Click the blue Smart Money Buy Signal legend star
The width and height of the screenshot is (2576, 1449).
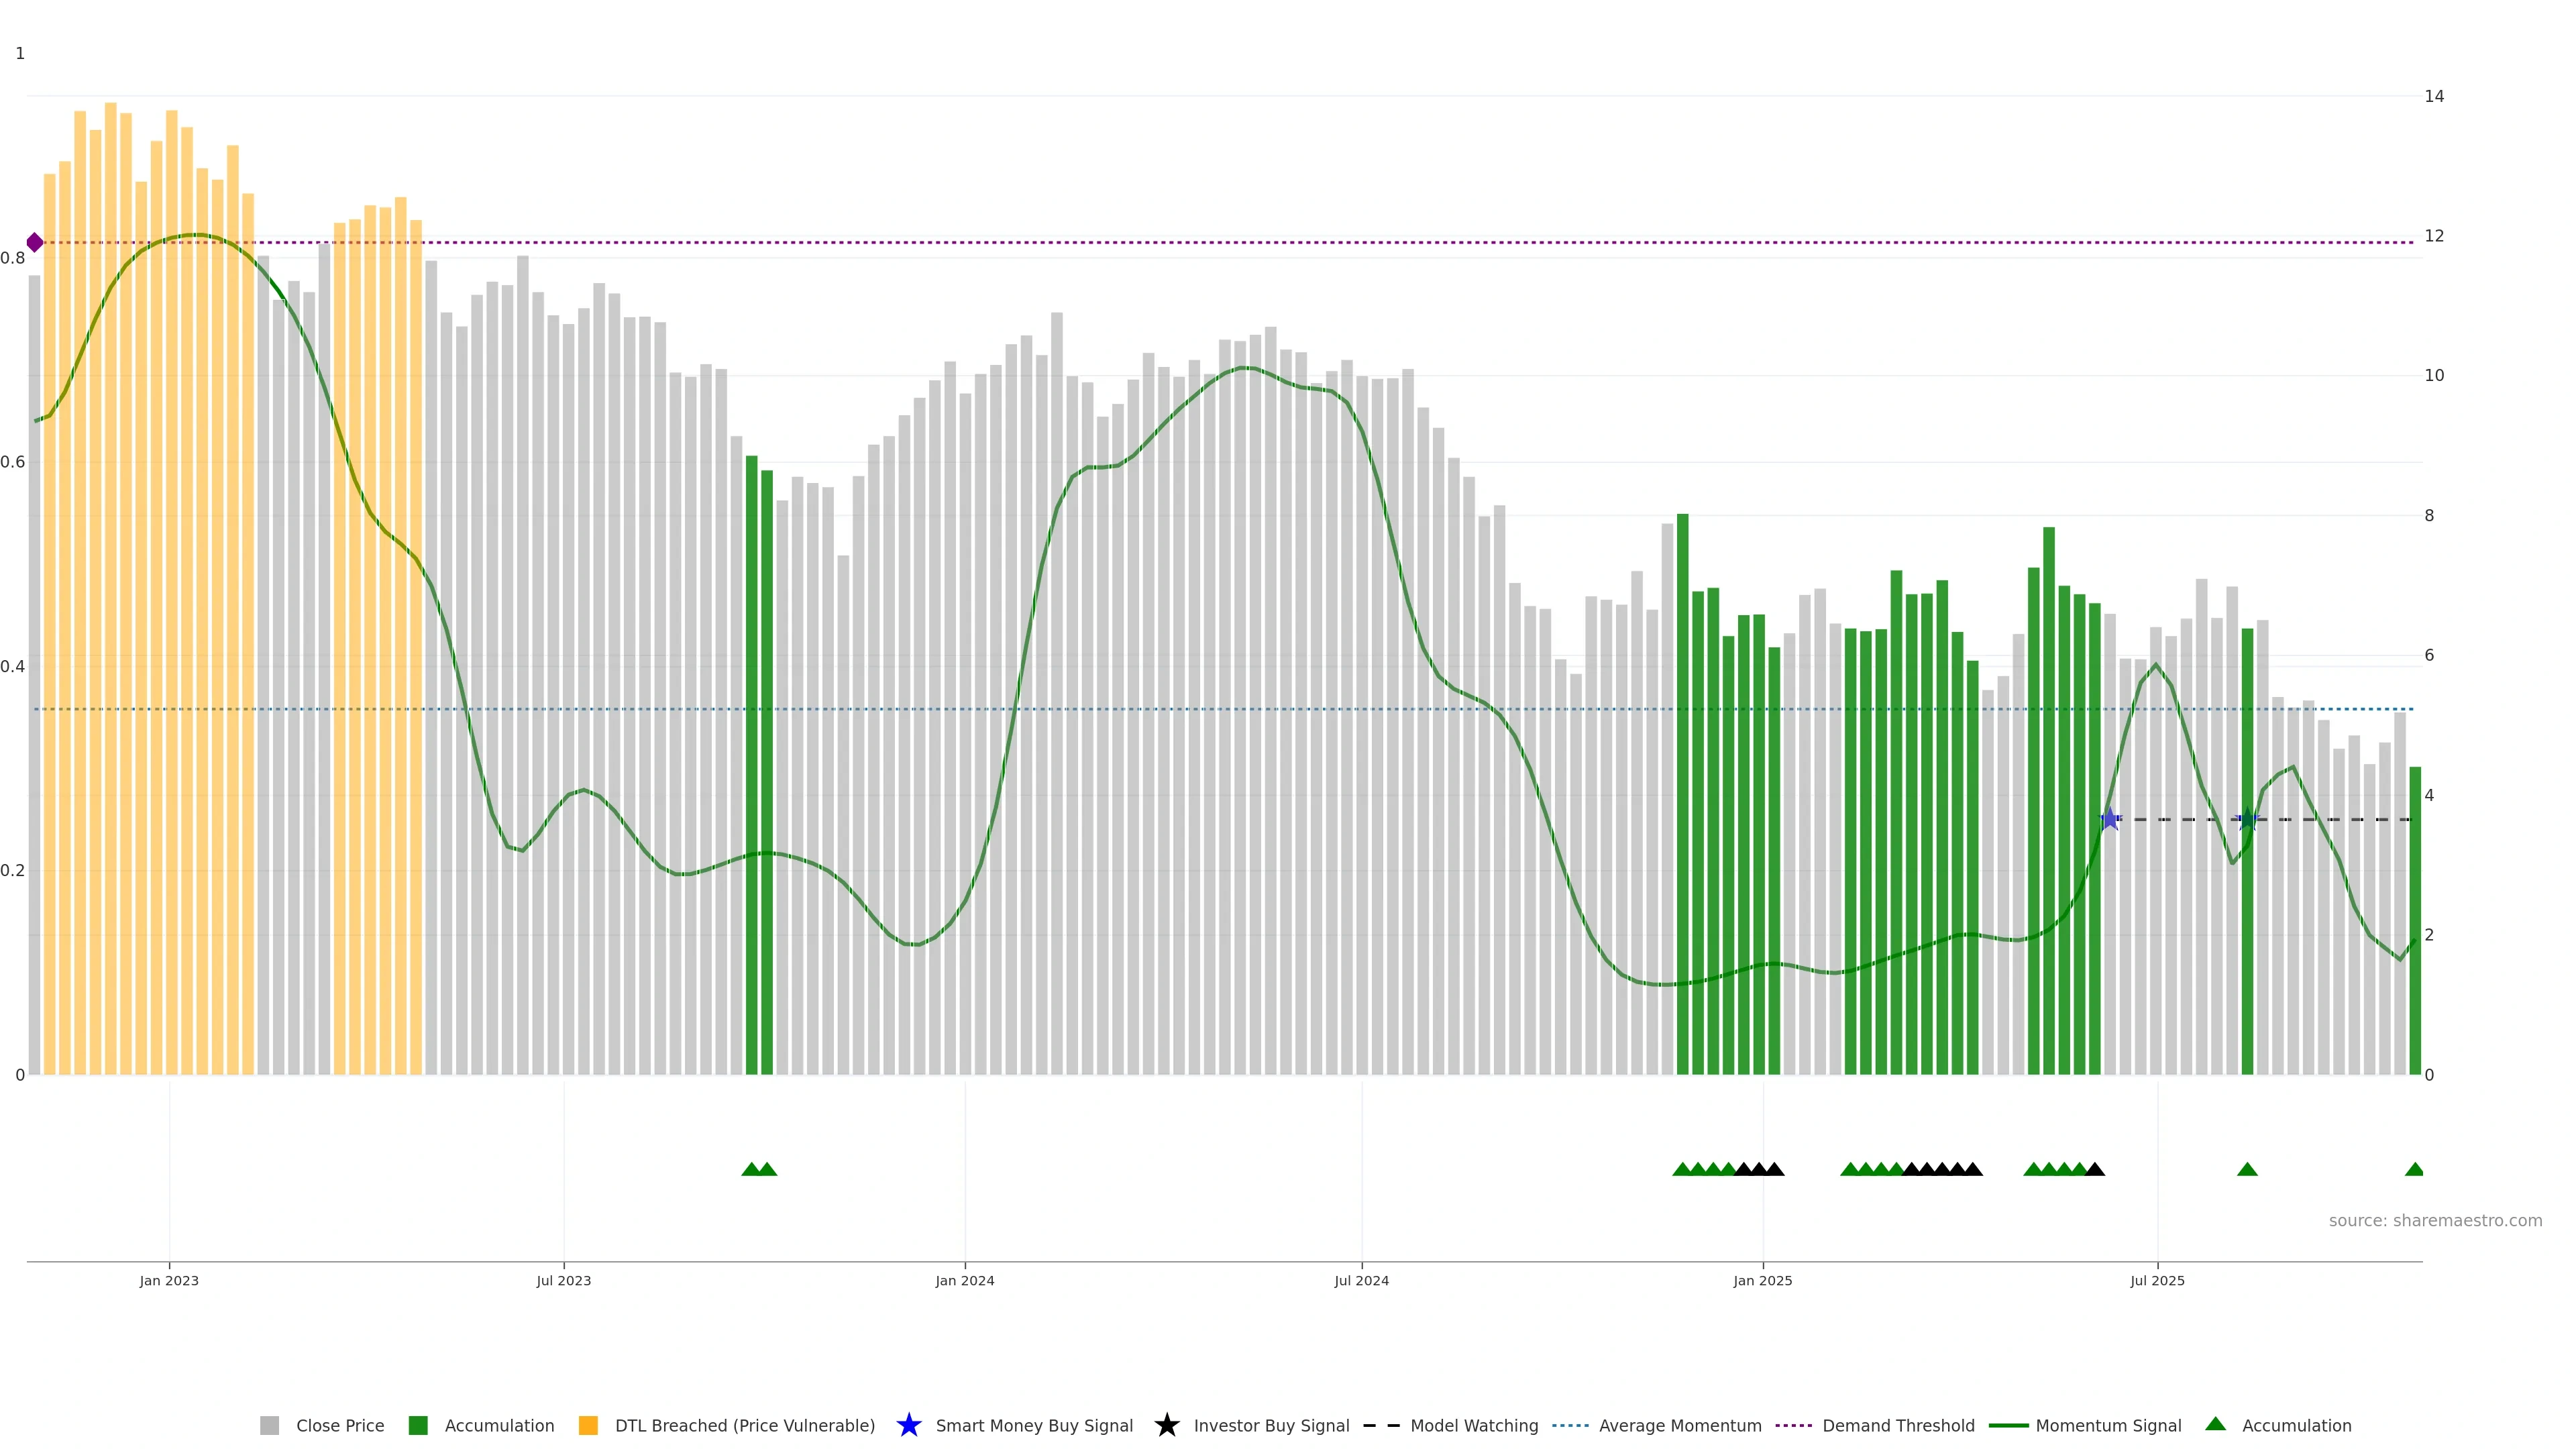(909, 1425)
